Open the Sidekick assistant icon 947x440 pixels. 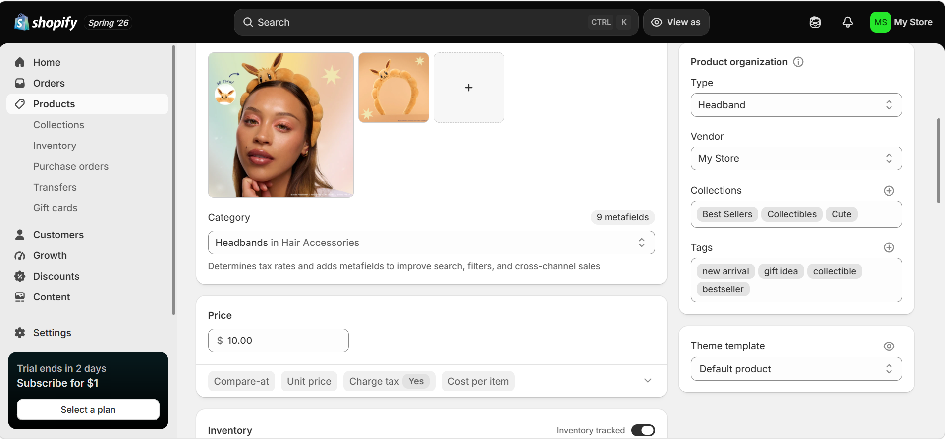click(x=815, y=22)
